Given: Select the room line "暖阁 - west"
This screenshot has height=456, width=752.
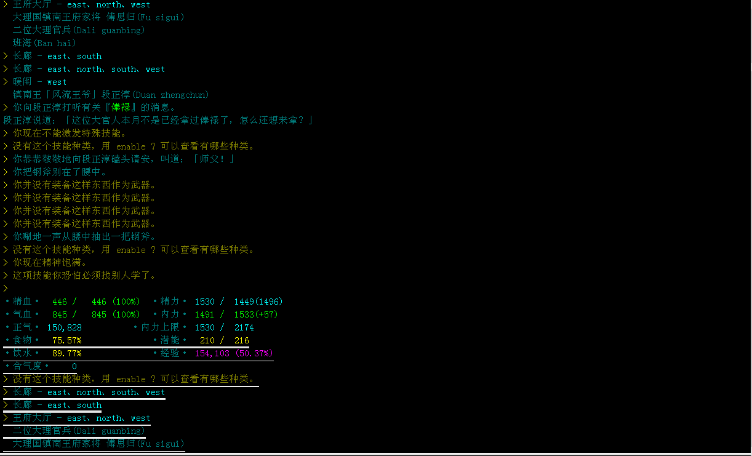Looking at the screenshot, I should 39,82.
